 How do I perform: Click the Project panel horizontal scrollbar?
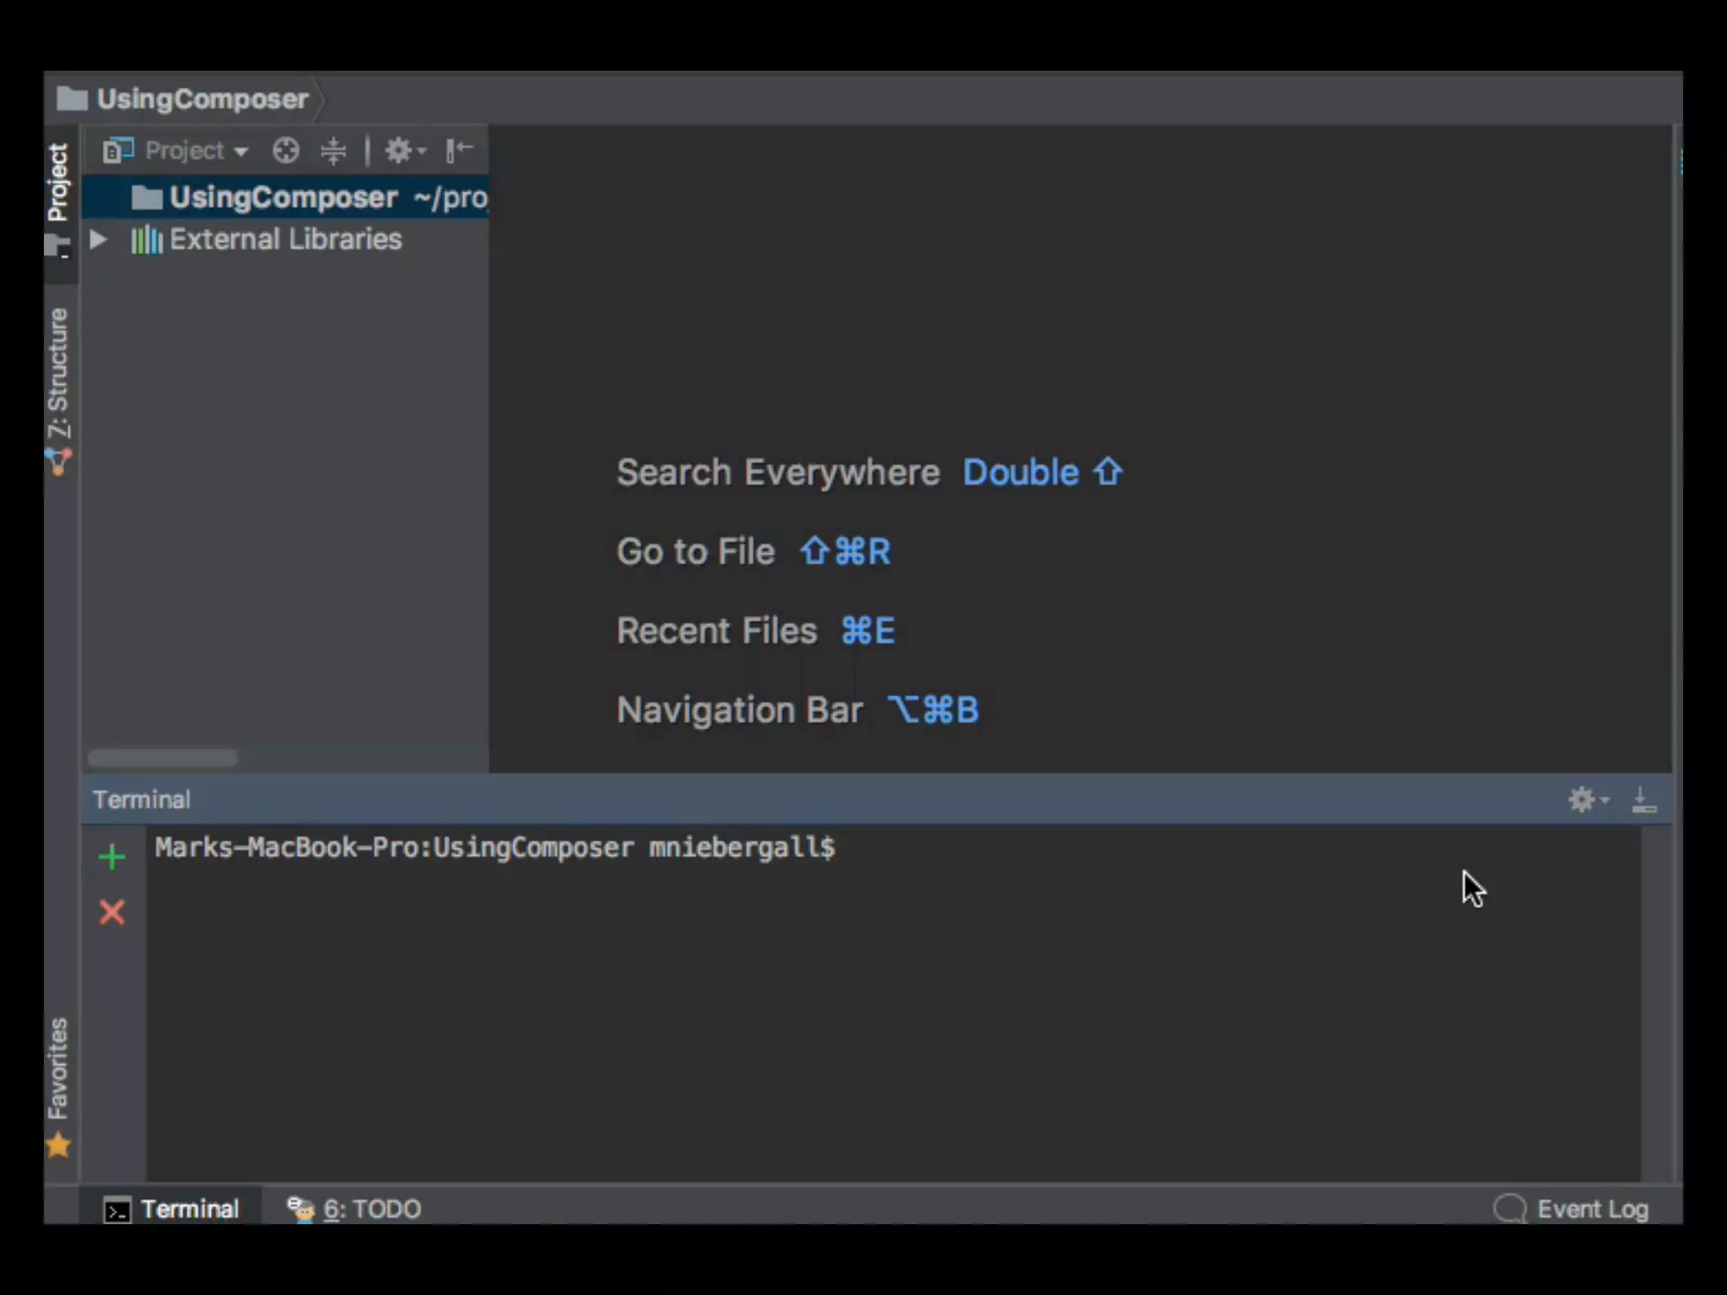[163, 757]
